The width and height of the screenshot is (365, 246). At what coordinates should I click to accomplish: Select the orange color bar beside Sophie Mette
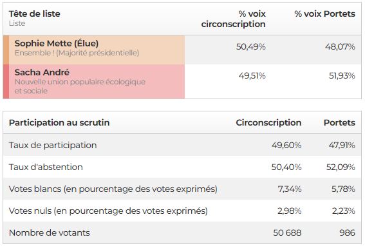6,50
